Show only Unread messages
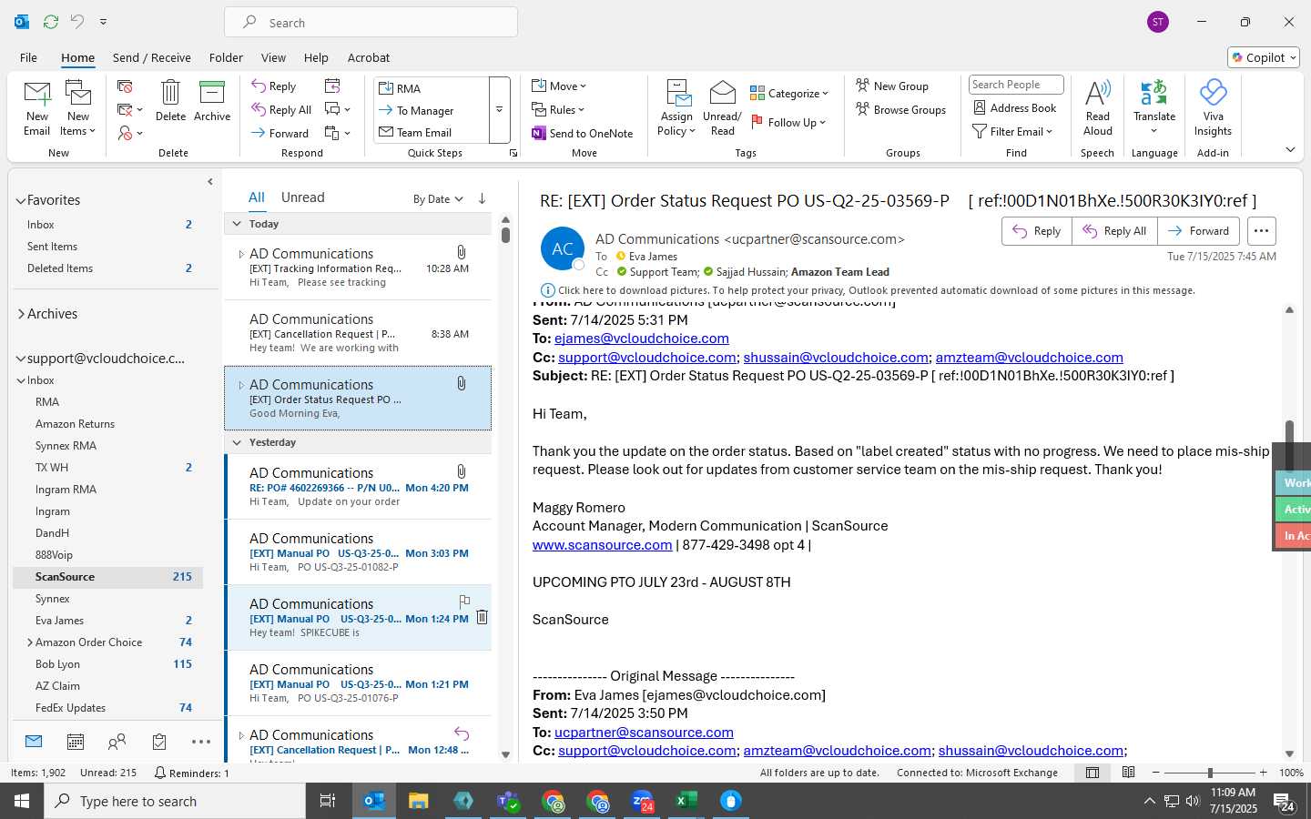This screenshot has width=1311, height=819. point(303,197)
